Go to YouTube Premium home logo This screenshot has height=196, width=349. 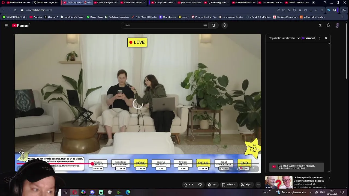coord(21,25)
